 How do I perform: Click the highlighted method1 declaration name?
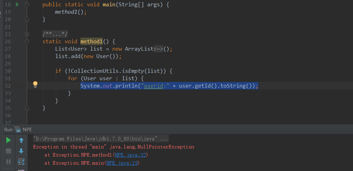click(92, 42)
